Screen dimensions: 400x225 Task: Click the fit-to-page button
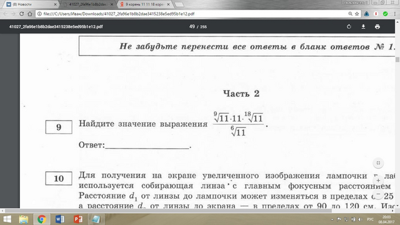point(378,163)
